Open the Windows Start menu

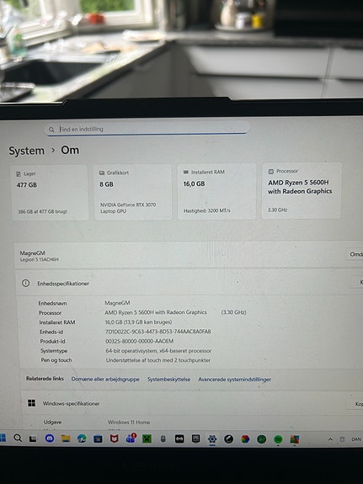(x=3, y=438)
